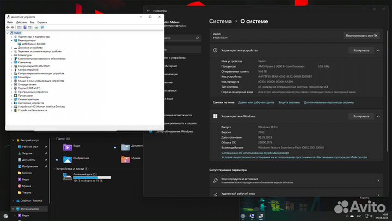
Task: Click Forward arrow in Device Manager toolbar
Action: (12, 27)
